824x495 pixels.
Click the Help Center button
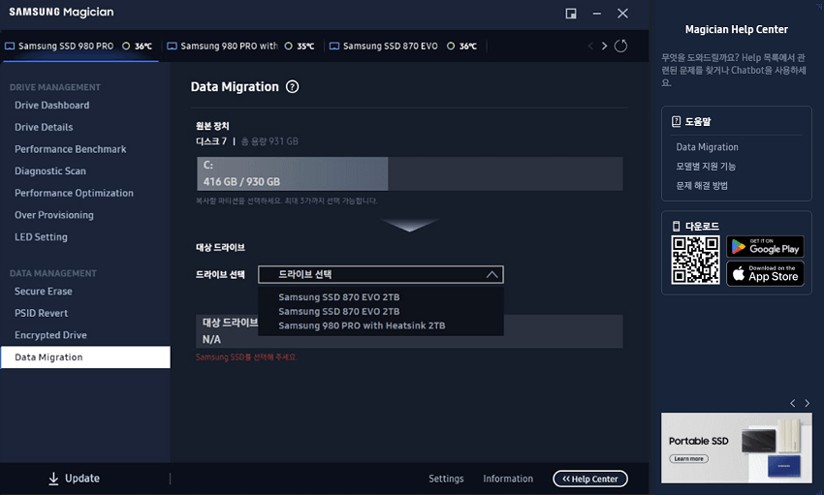[x=590, y=479]
